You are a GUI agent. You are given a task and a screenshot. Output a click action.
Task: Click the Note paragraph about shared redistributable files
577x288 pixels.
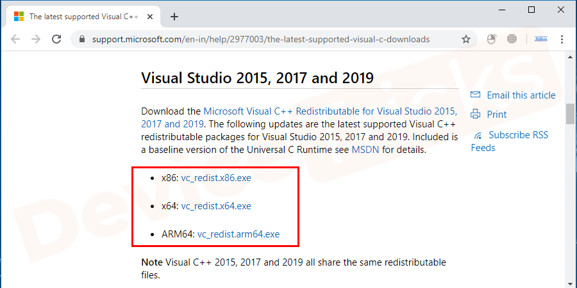(x=294, y=269)
